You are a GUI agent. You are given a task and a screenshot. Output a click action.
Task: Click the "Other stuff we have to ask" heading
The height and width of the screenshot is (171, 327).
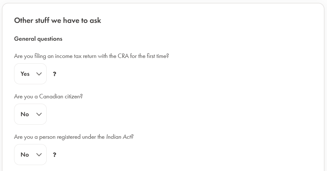tap(58, 21)
